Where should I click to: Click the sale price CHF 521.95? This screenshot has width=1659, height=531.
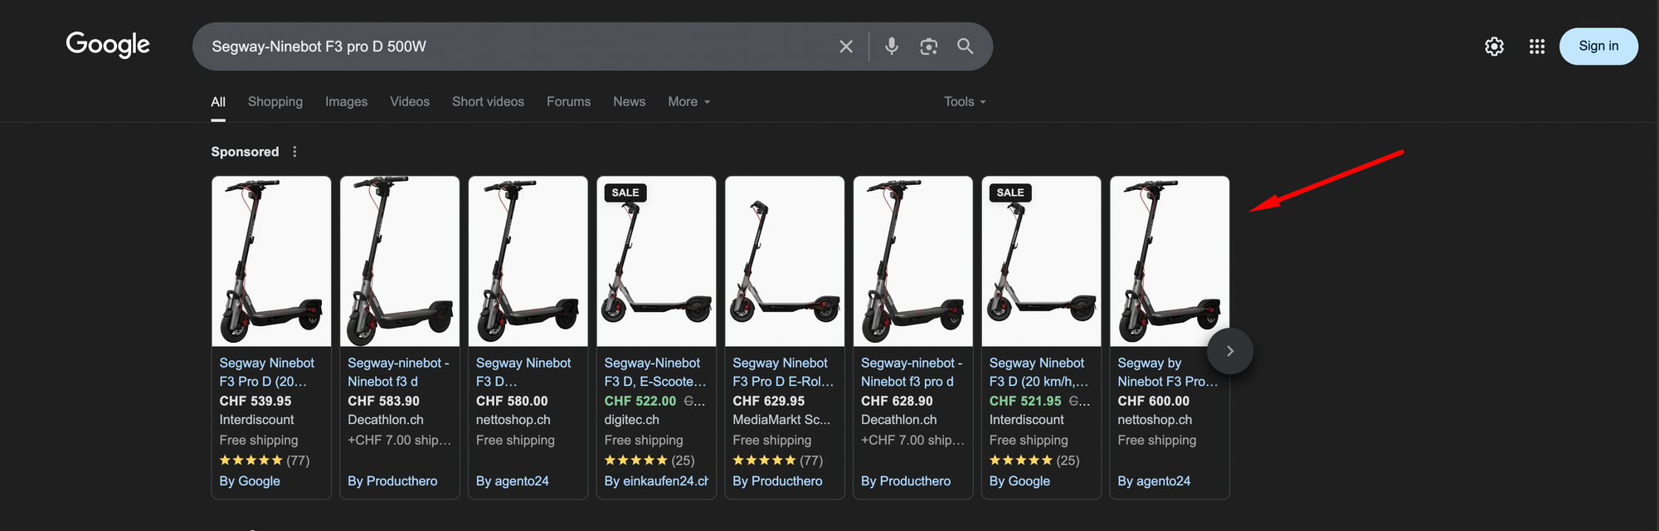click(1025, 401)
